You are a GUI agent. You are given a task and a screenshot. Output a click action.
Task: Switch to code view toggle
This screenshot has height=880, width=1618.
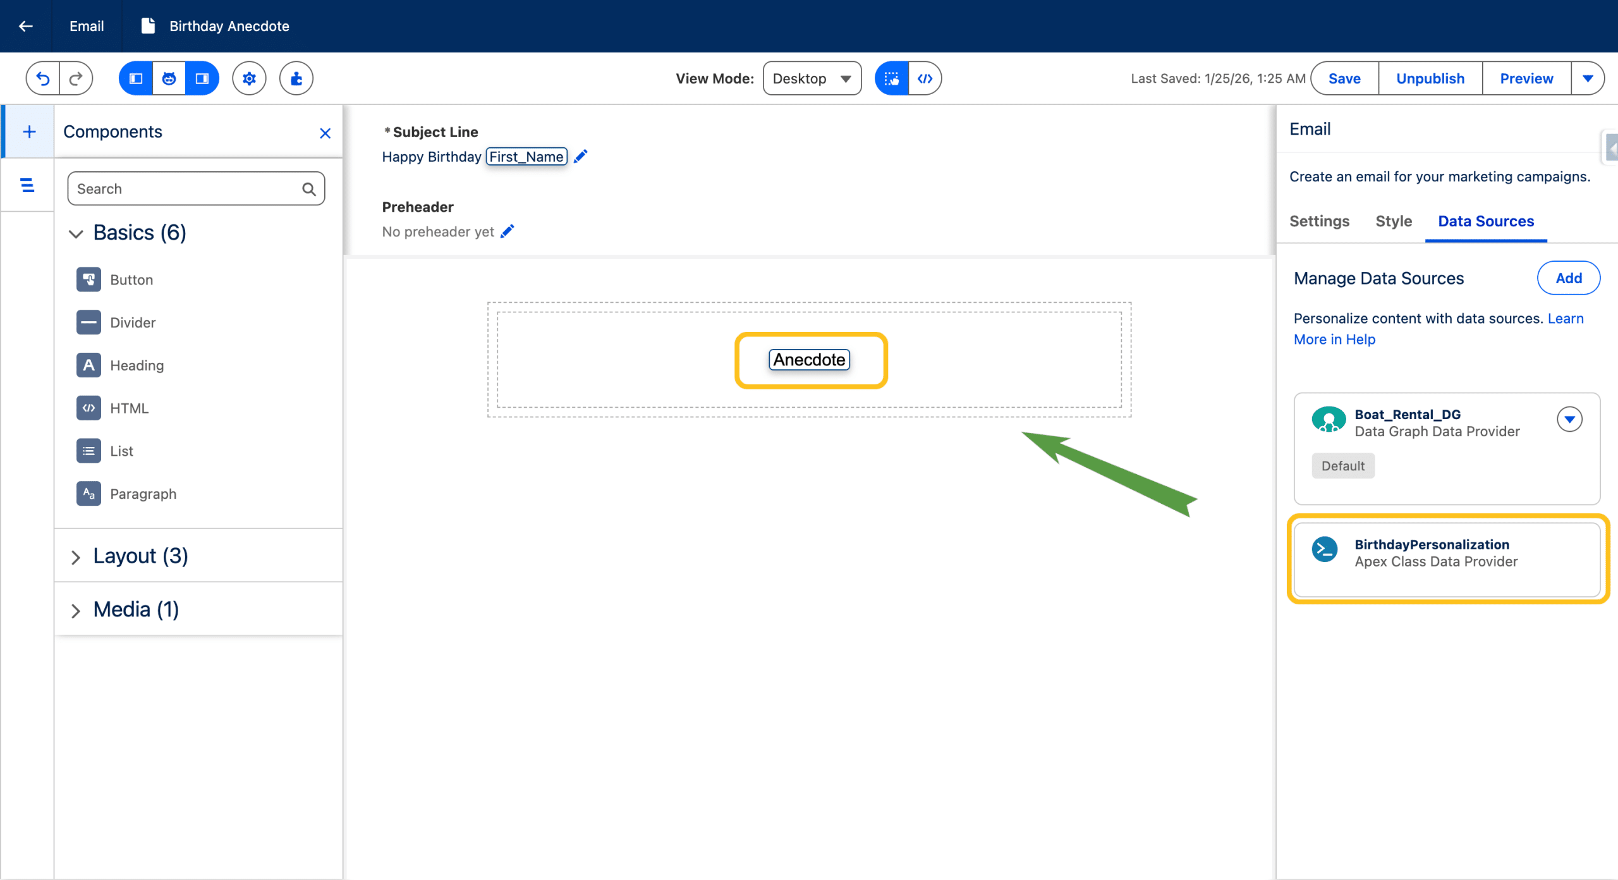click(925, 78)
